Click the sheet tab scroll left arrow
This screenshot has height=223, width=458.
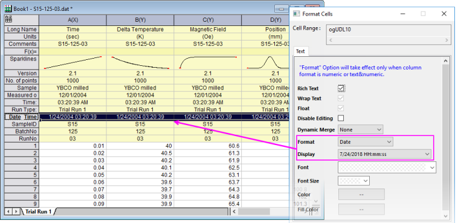(9, 212)
